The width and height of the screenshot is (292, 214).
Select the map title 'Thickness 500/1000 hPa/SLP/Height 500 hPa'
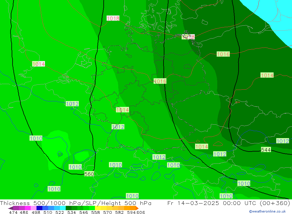[x=76, y=203]
